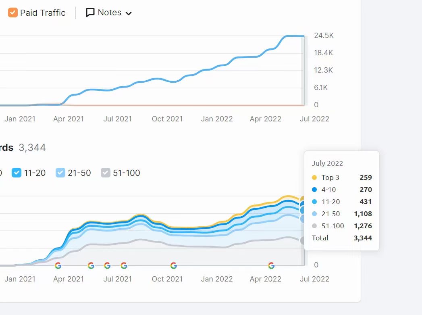Click the second Google update marker from left
This screenshot has height=315, width=422.
pos(91,265)
